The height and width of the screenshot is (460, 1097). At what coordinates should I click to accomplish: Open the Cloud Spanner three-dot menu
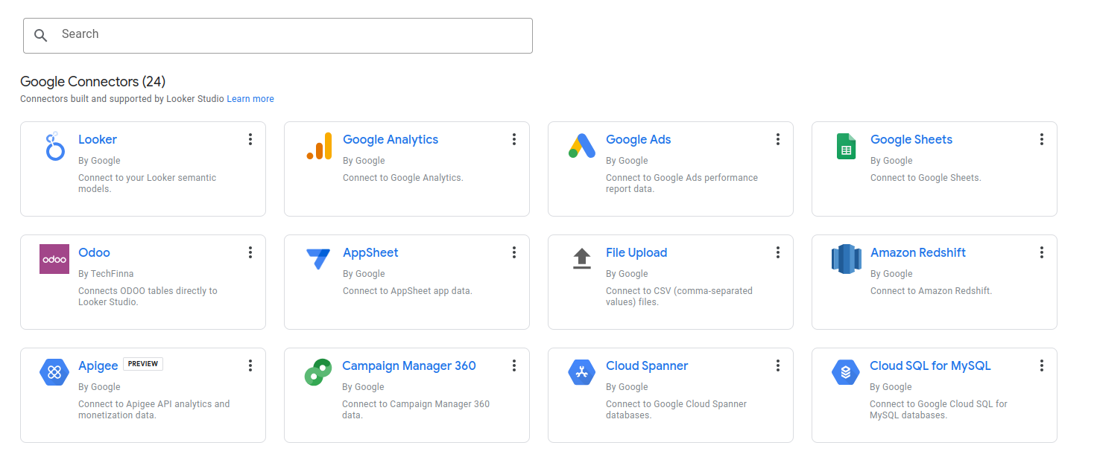[777, 365]
